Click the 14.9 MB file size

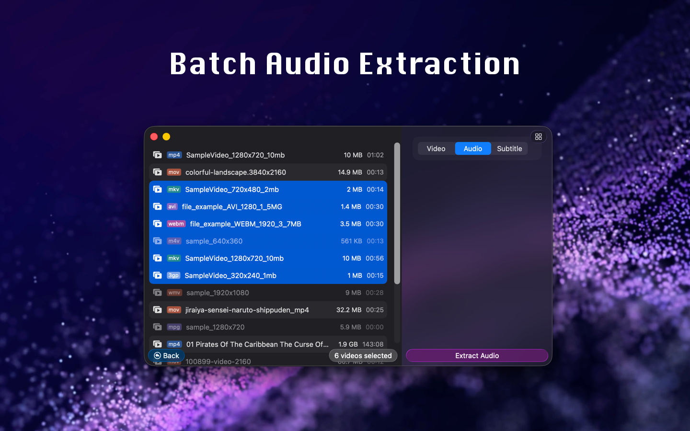point(350,172)
